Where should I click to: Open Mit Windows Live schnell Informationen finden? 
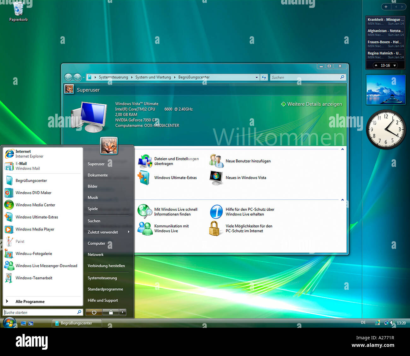[168, 212]
